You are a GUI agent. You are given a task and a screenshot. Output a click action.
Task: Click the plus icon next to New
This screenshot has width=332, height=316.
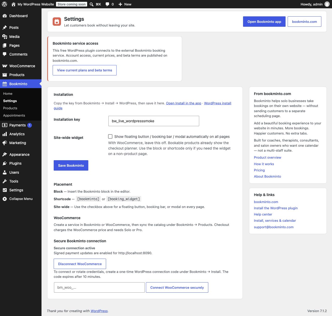[x=120, y=4]
